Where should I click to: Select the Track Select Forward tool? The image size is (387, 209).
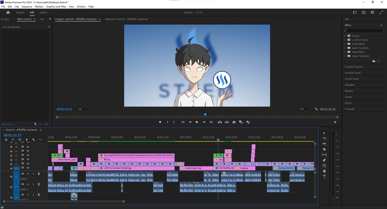(x=324, y=138)
